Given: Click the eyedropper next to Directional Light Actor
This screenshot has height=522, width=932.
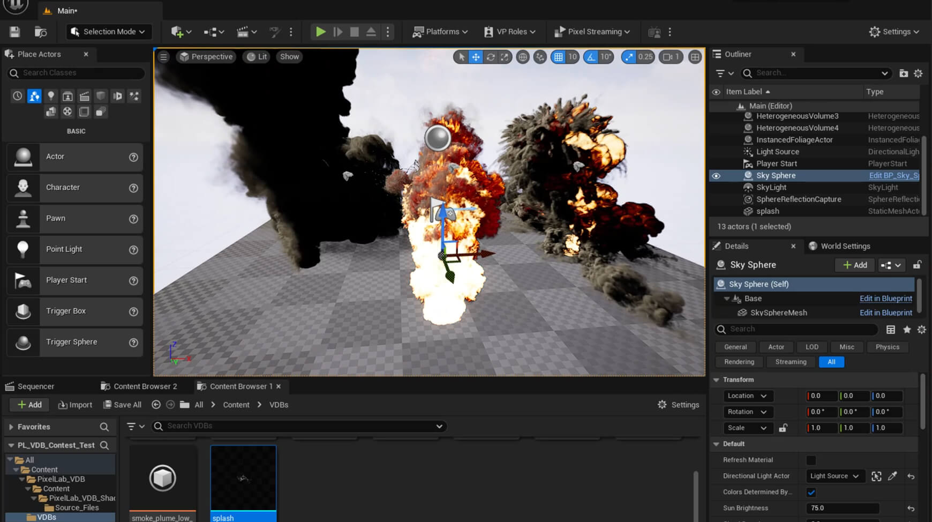Looking at the screenshot, I should 892,476.
